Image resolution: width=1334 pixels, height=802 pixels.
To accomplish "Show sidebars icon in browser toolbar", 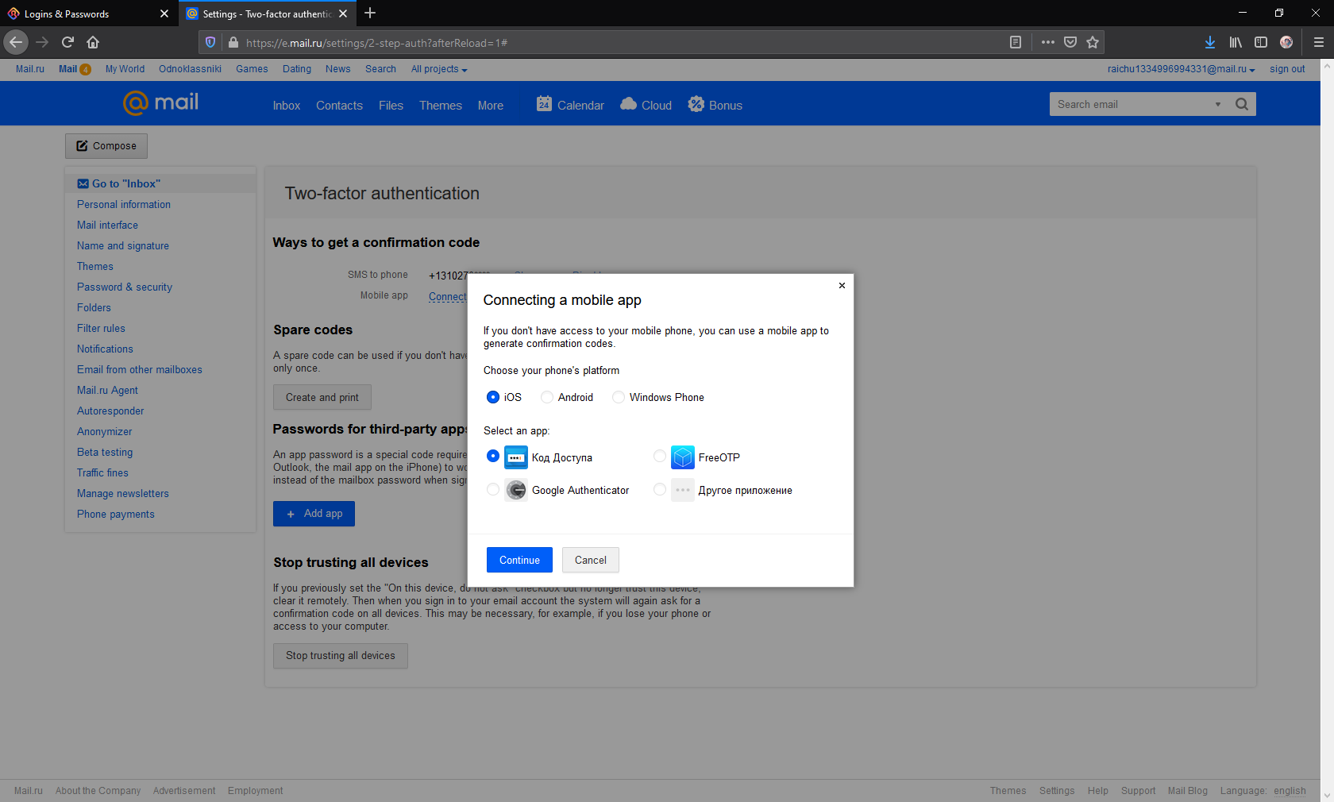I will tap(1261, 42).
